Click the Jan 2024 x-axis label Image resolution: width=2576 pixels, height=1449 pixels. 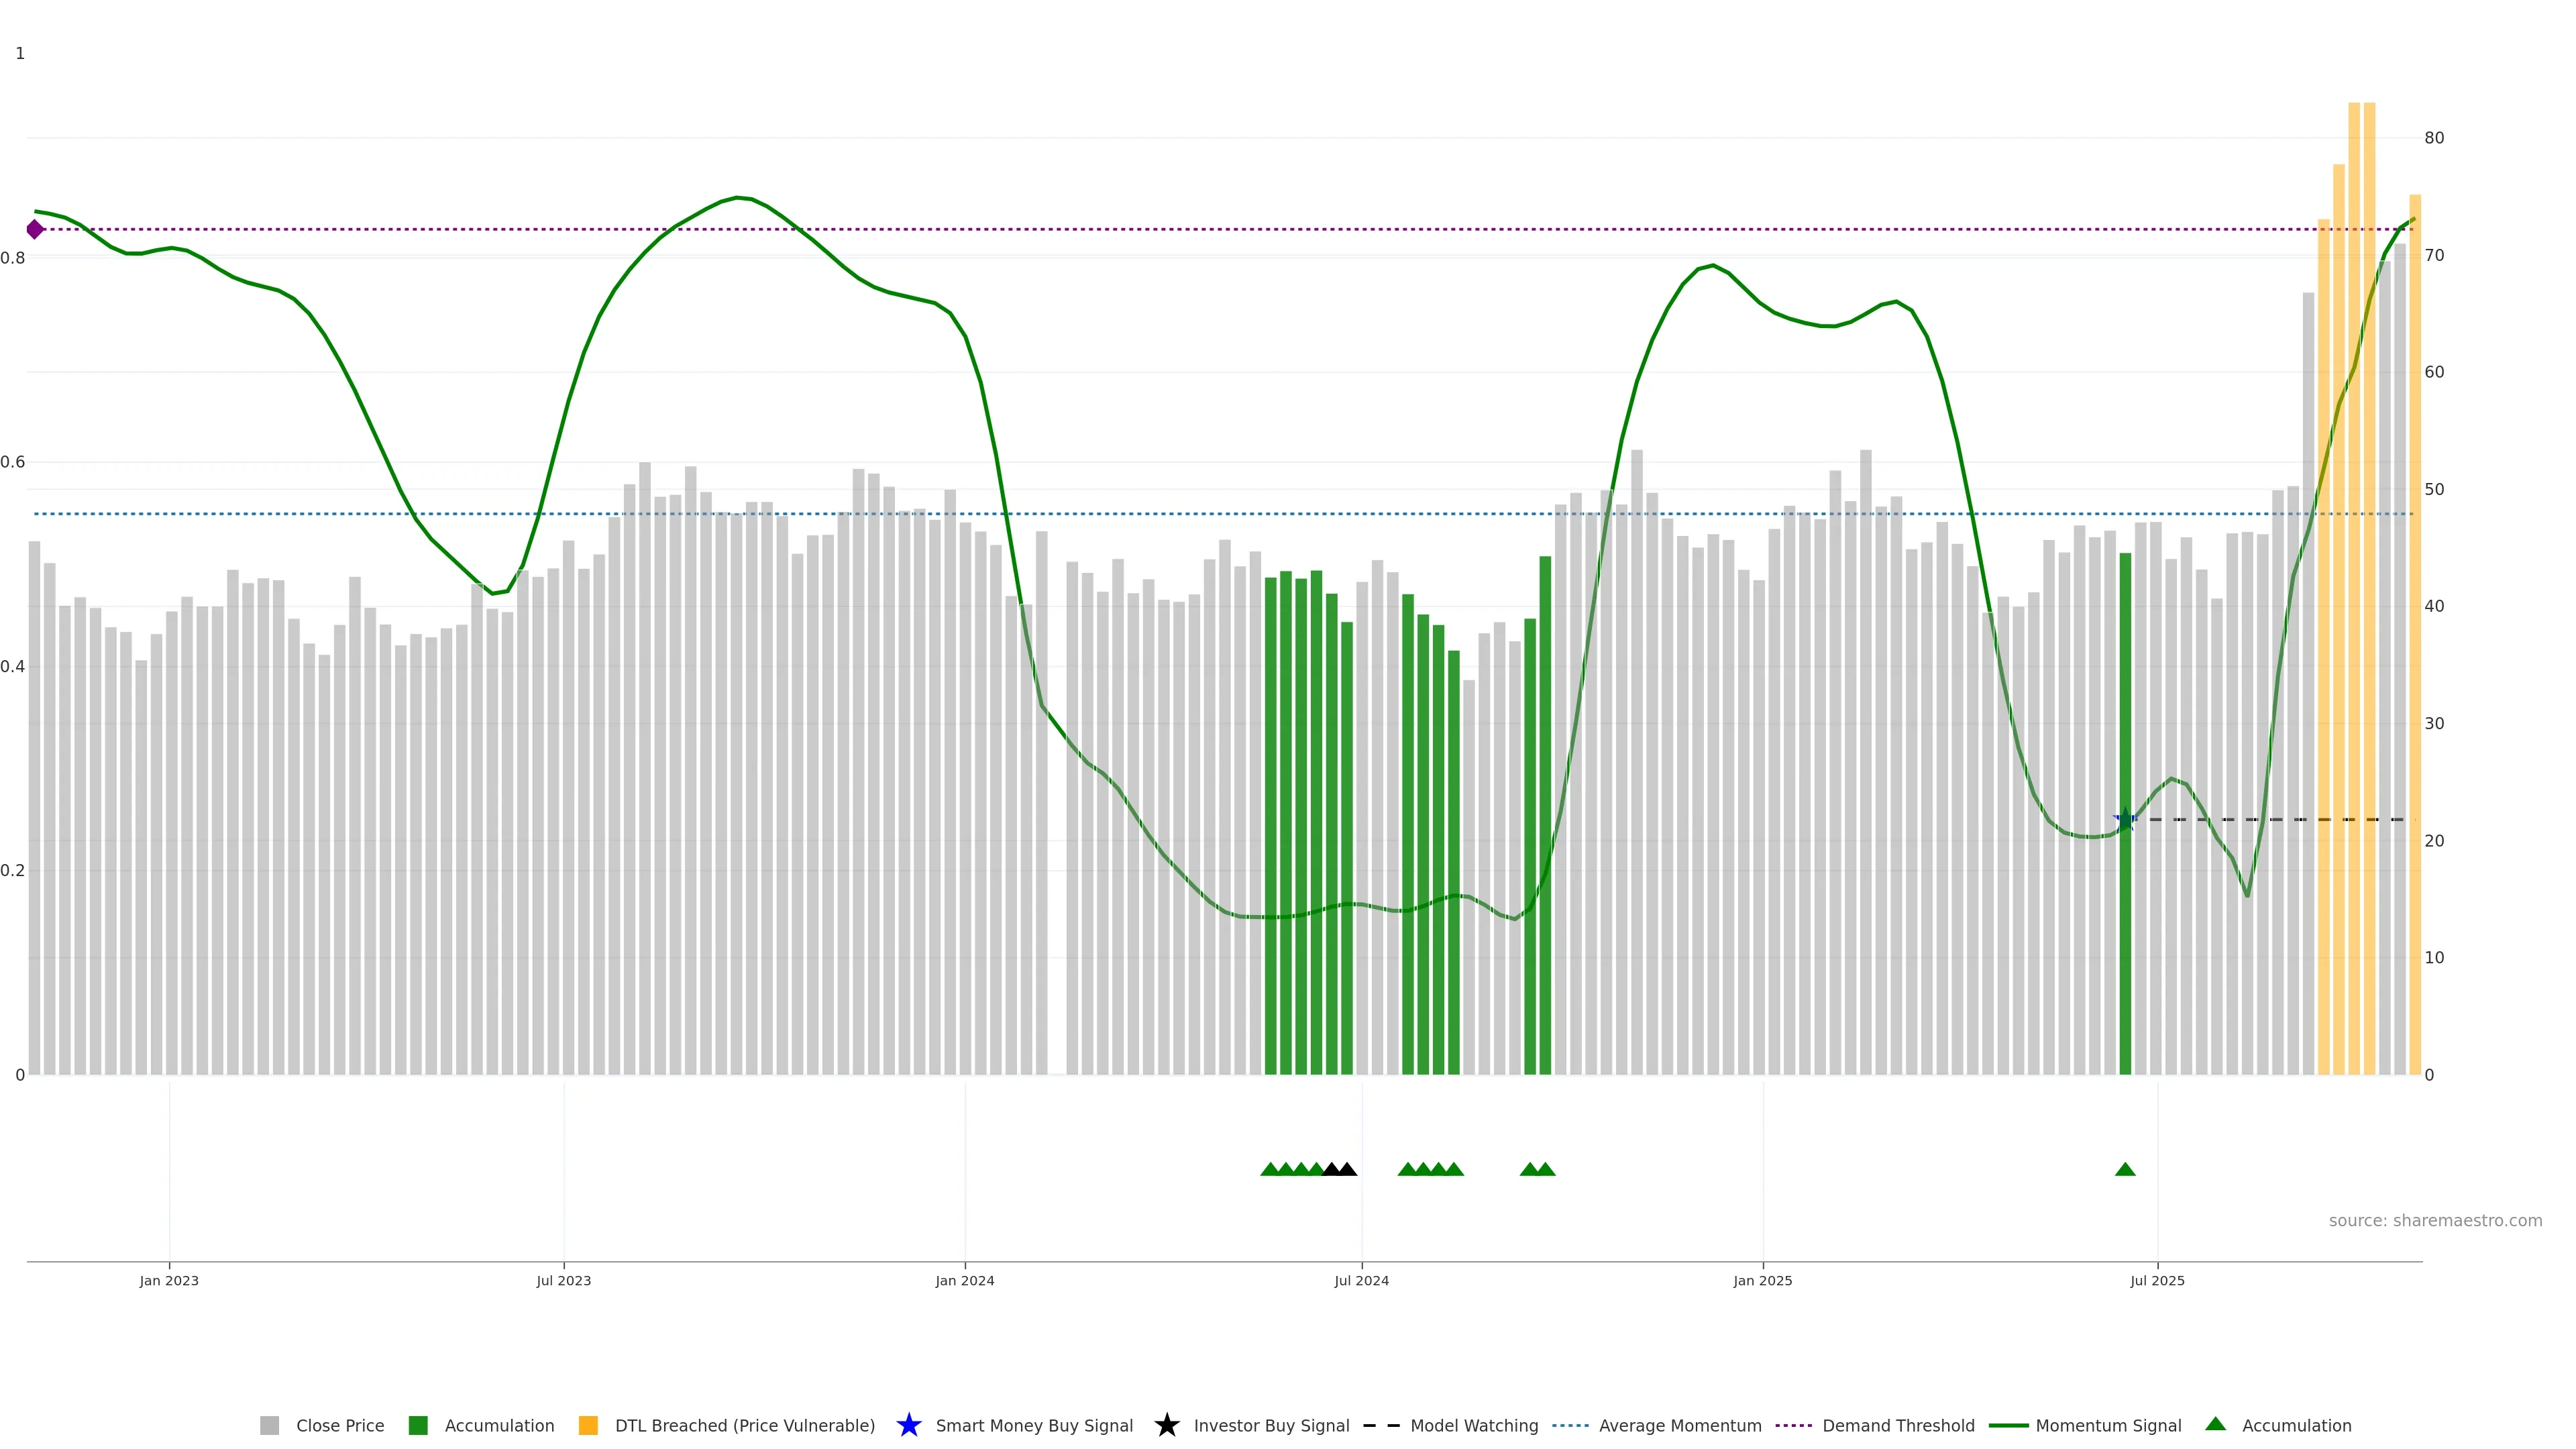964,1281
